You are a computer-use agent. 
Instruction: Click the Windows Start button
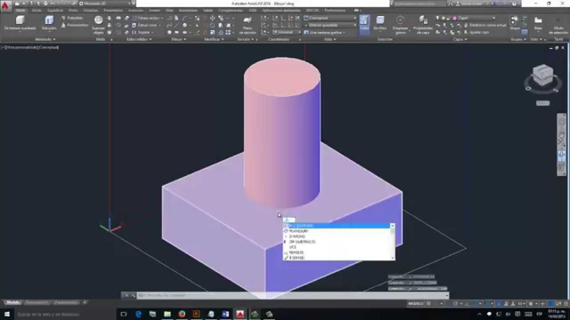click(7, 314)
